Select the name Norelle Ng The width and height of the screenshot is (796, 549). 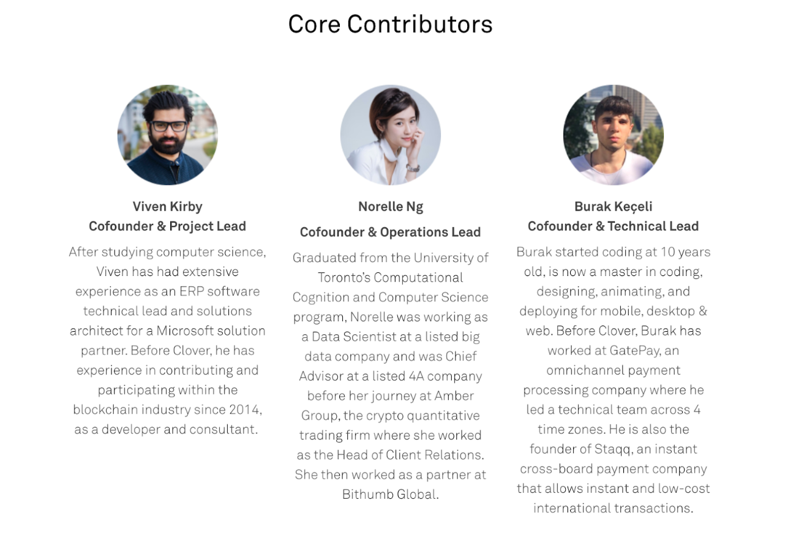tap(390, 207)
